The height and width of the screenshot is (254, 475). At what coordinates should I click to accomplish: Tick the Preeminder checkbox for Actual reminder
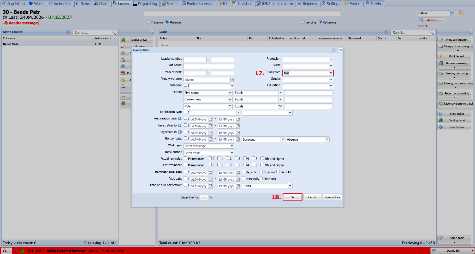(185, 158)
